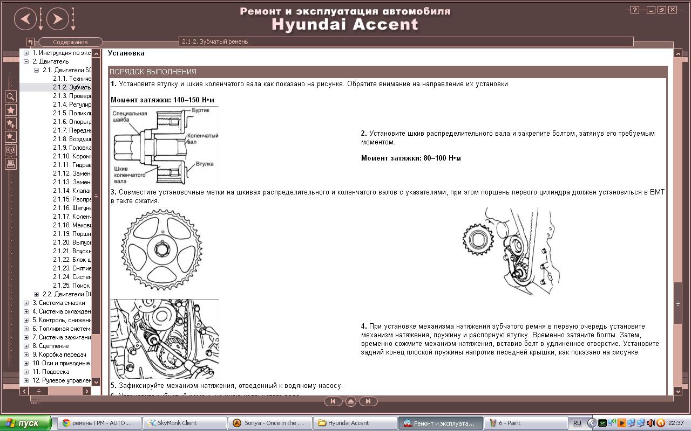This screenshot has height=431, width=691.
Task: Click the content pane scroll-down arrow
Action: 678,391
